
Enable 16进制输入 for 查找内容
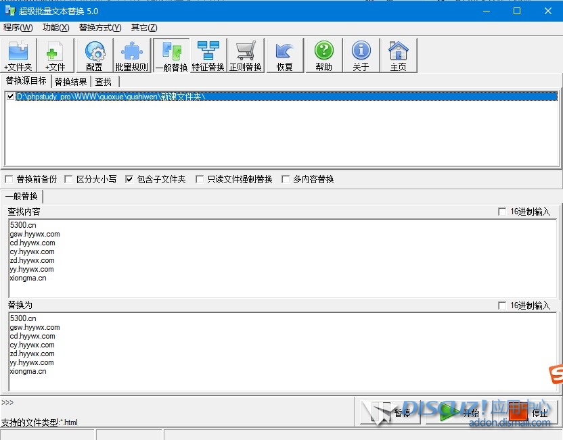tap(502, 212)
